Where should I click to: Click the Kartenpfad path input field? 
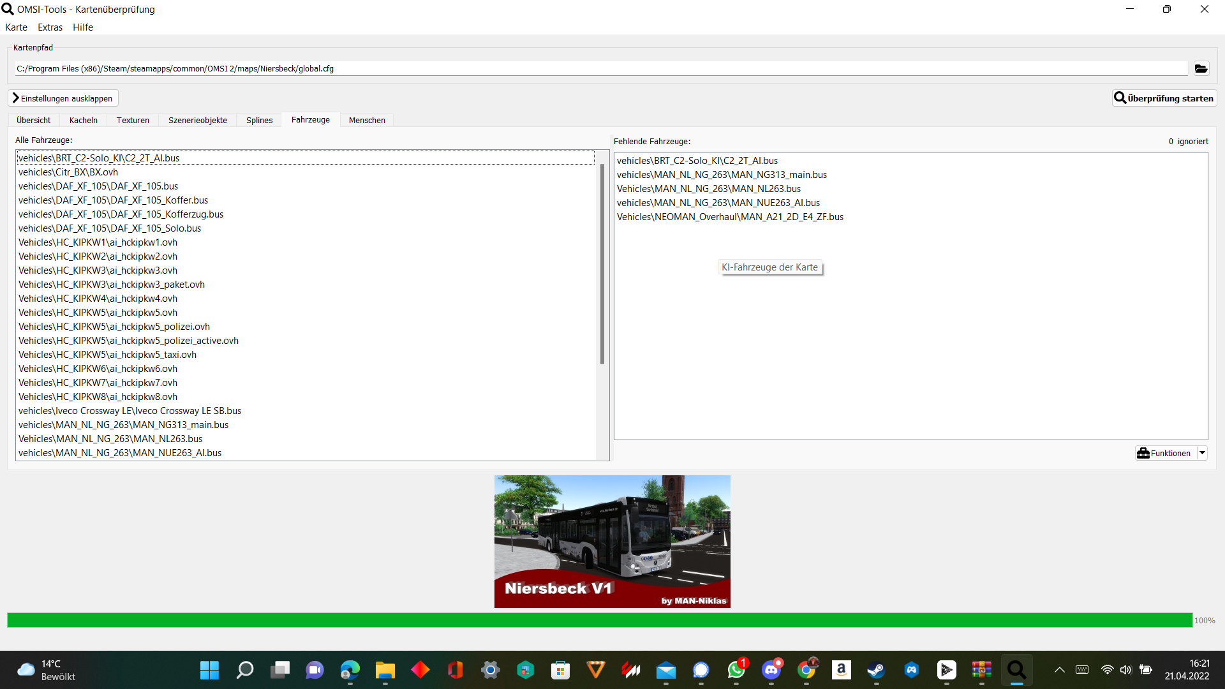pos(601,68)
